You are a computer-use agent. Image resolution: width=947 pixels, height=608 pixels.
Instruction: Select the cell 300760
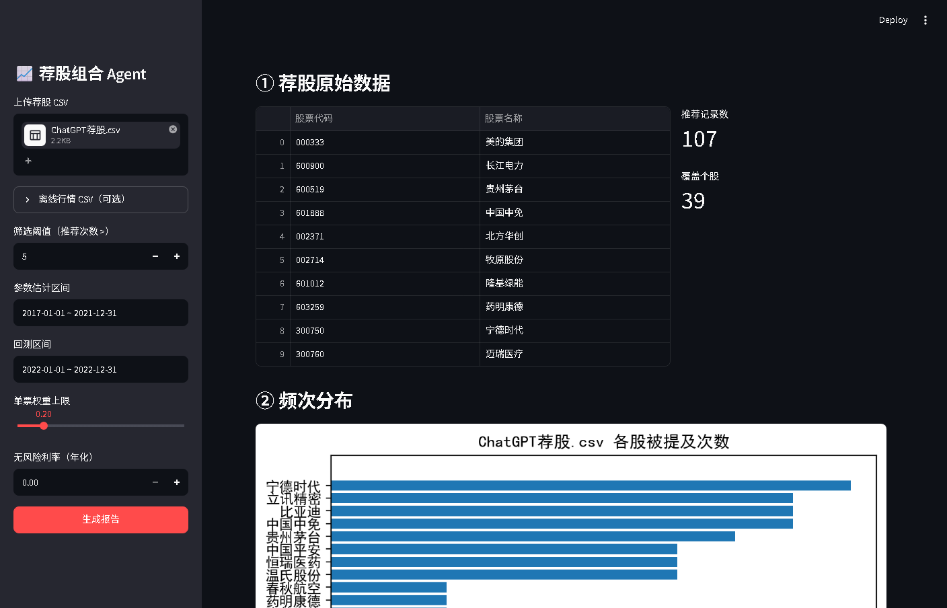click(385, 354)
